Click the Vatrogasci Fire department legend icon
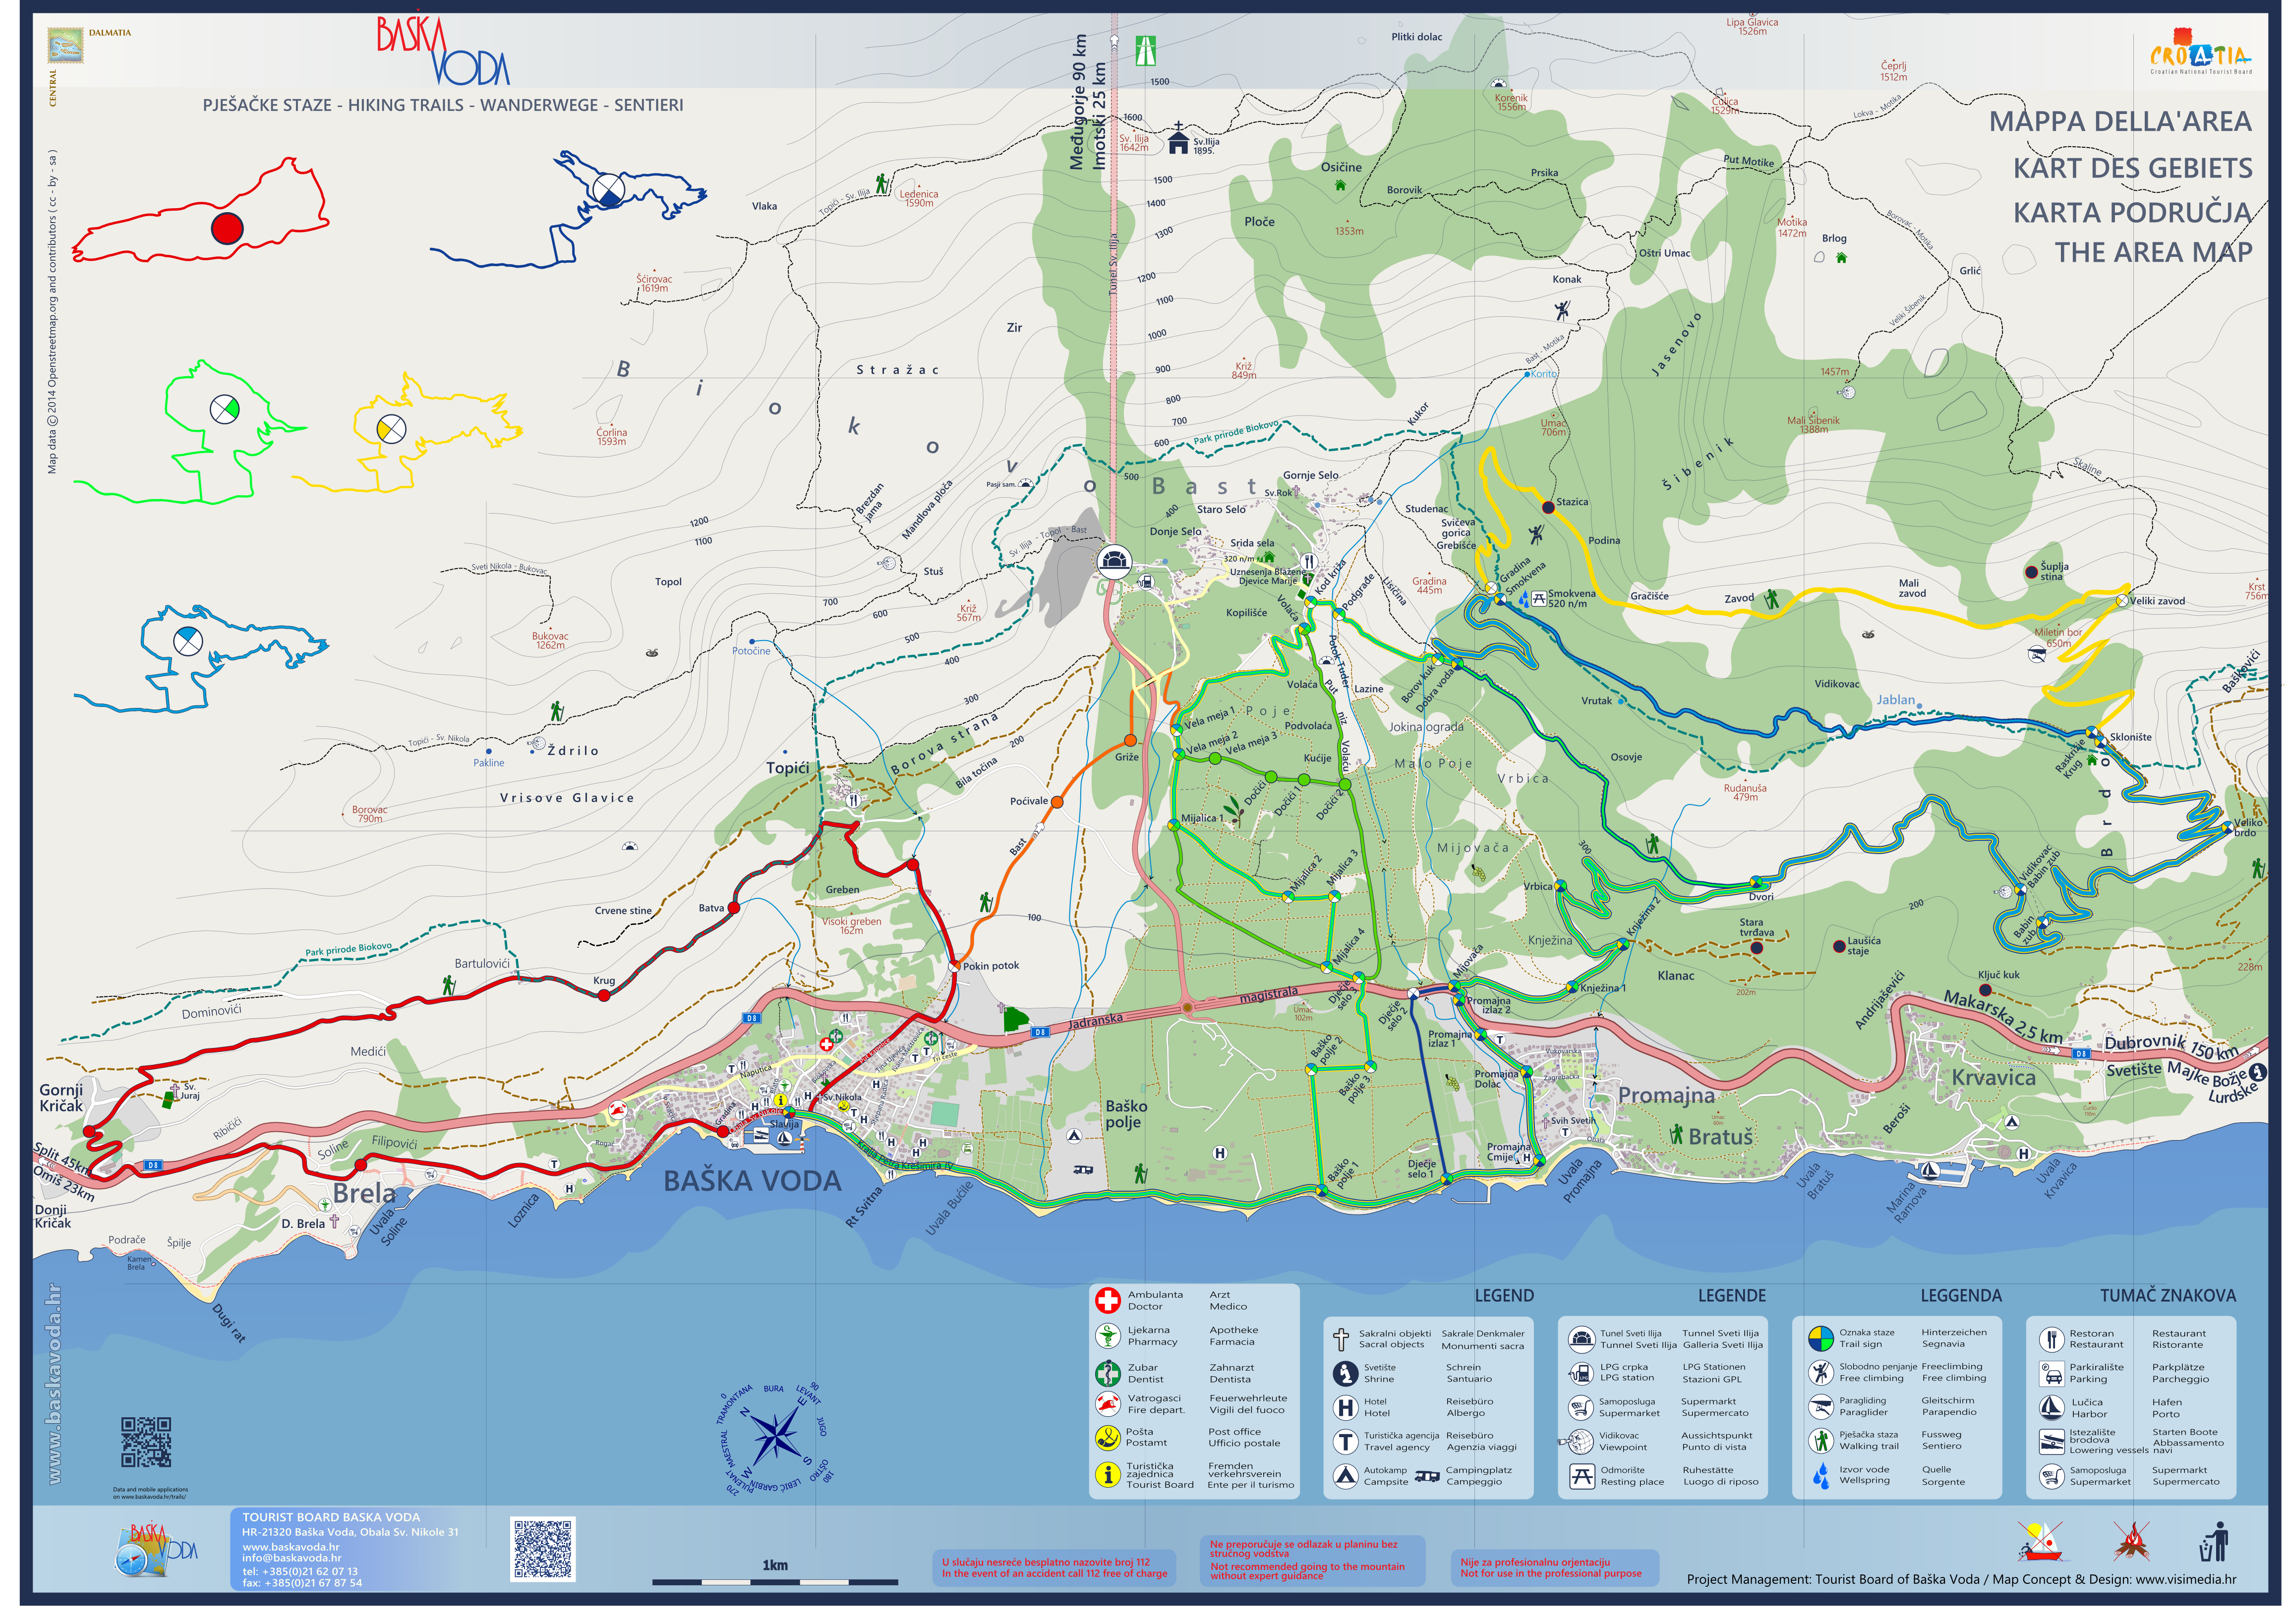 1107,1404
